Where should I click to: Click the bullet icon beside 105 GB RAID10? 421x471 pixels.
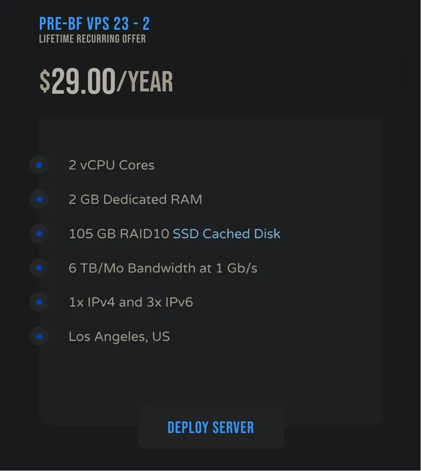click(x=39, y=234)
